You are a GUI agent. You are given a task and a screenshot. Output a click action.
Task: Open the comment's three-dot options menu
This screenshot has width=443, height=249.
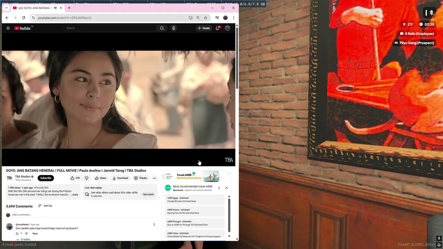click(154, 224)
